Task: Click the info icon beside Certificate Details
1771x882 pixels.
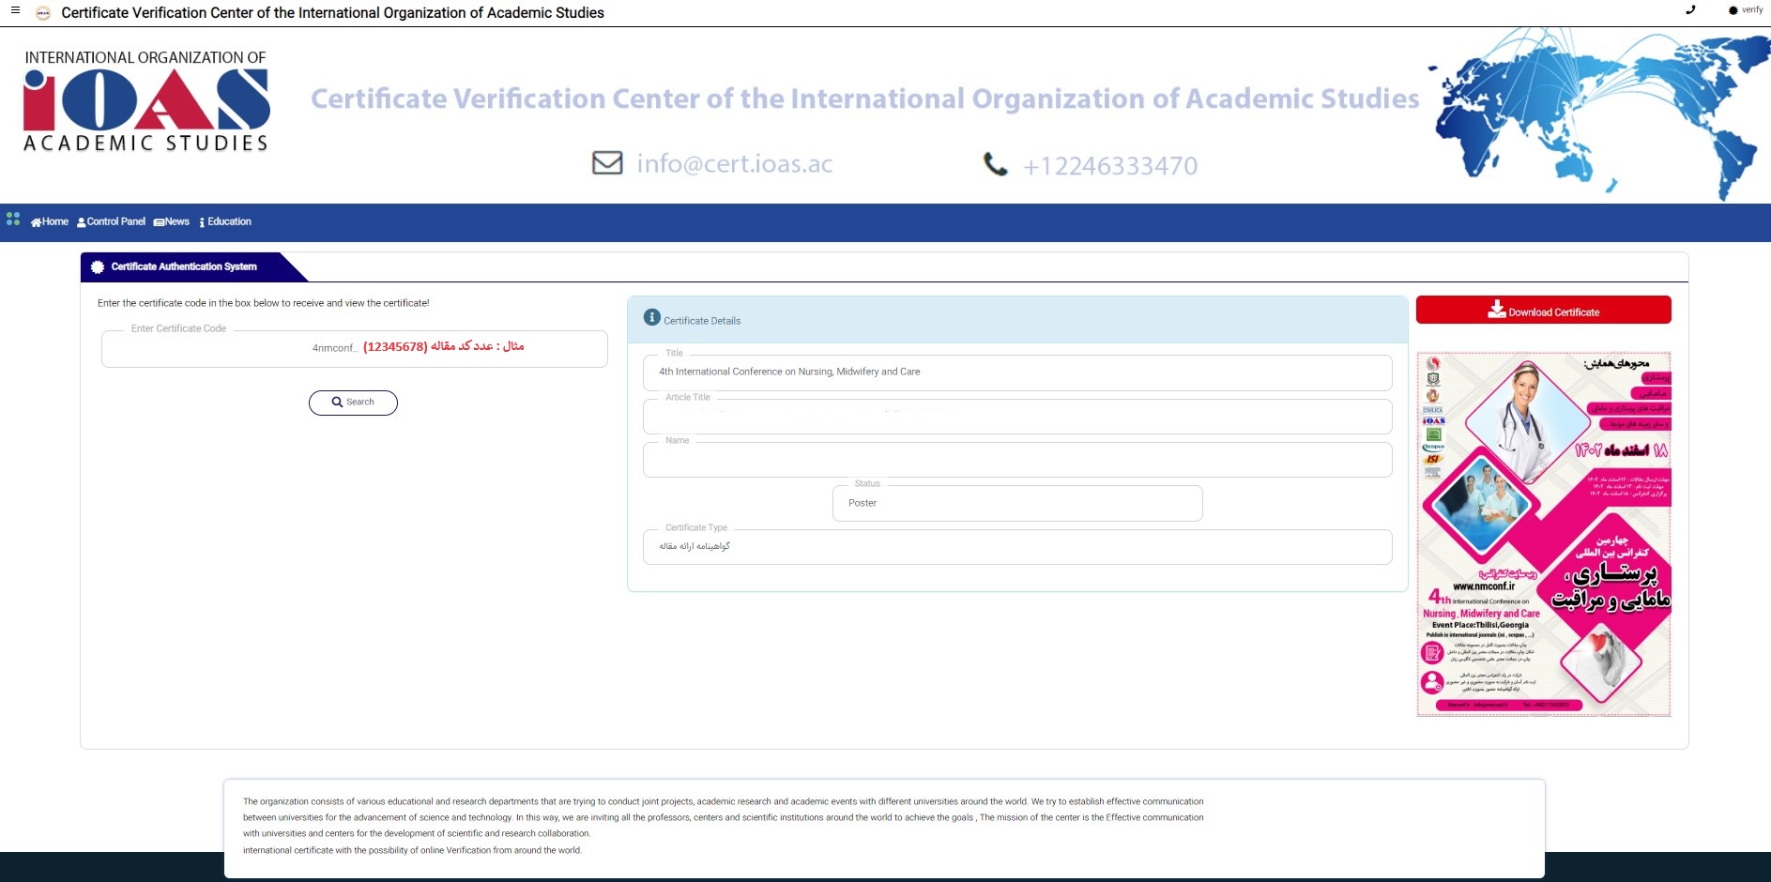Action: 652,318
